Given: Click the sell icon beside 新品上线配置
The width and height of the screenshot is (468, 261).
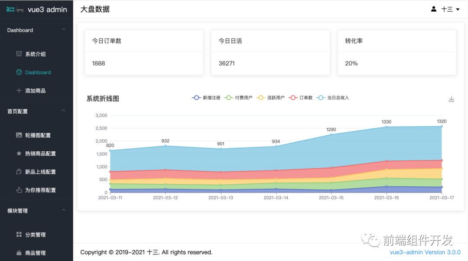Looking at the screenshot, I should (19, 172).
